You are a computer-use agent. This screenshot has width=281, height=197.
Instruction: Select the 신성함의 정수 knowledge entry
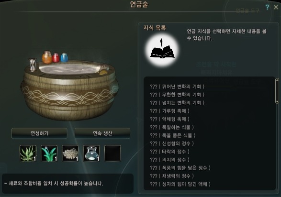(x=172, y=143)
